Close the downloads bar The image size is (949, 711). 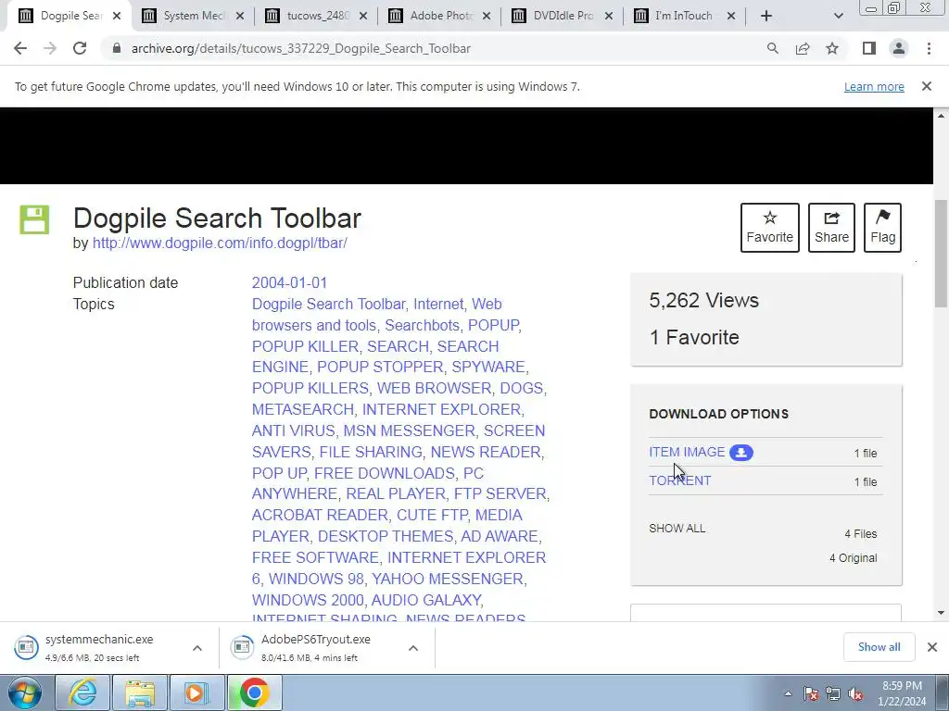pyautogui.click(x=932, y=647)
